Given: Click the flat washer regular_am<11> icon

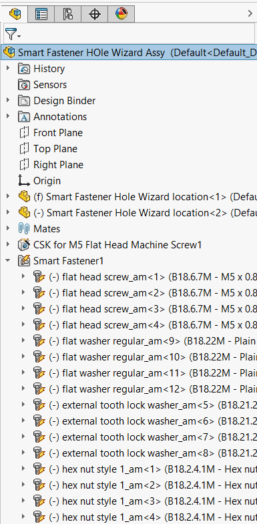Looking at the screenshot, I should [x=39, y=373].
